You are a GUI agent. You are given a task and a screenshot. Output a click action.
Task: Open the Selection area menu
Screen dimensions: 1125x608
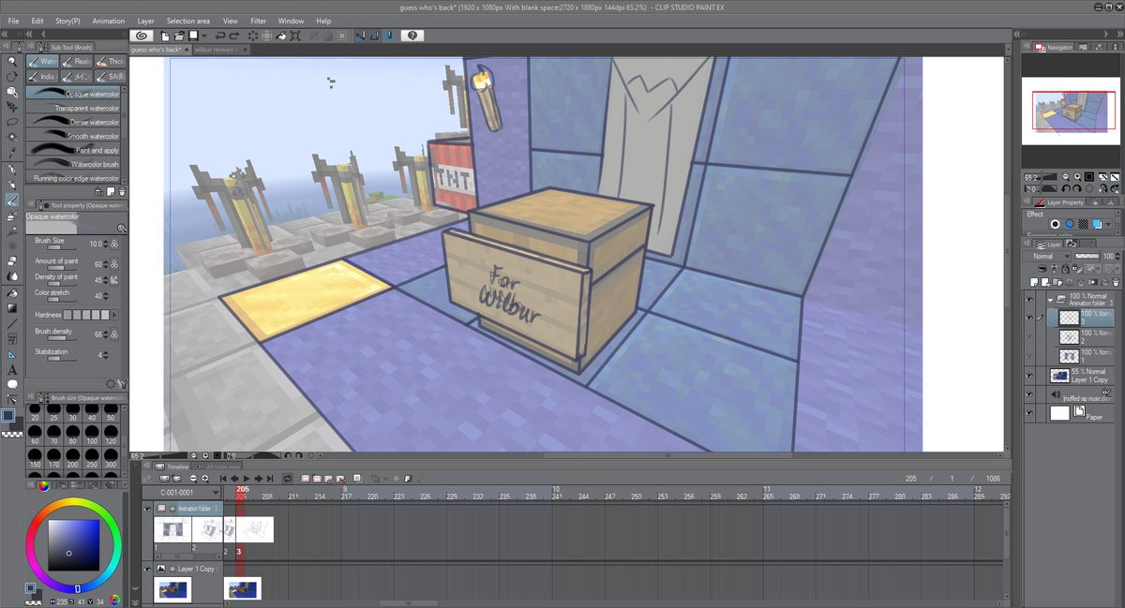[188, 21]
